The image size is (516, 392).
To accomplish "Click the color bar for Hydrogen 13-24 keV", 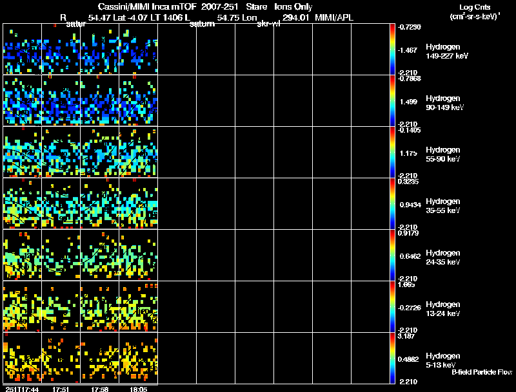I will coord(392,307).
